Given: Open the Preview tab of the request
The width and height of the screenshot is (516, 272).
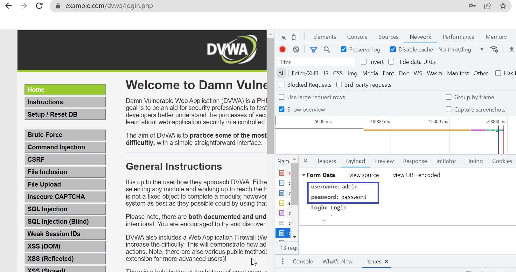Looking at the screenshot, I should click(x=384, y=161).
